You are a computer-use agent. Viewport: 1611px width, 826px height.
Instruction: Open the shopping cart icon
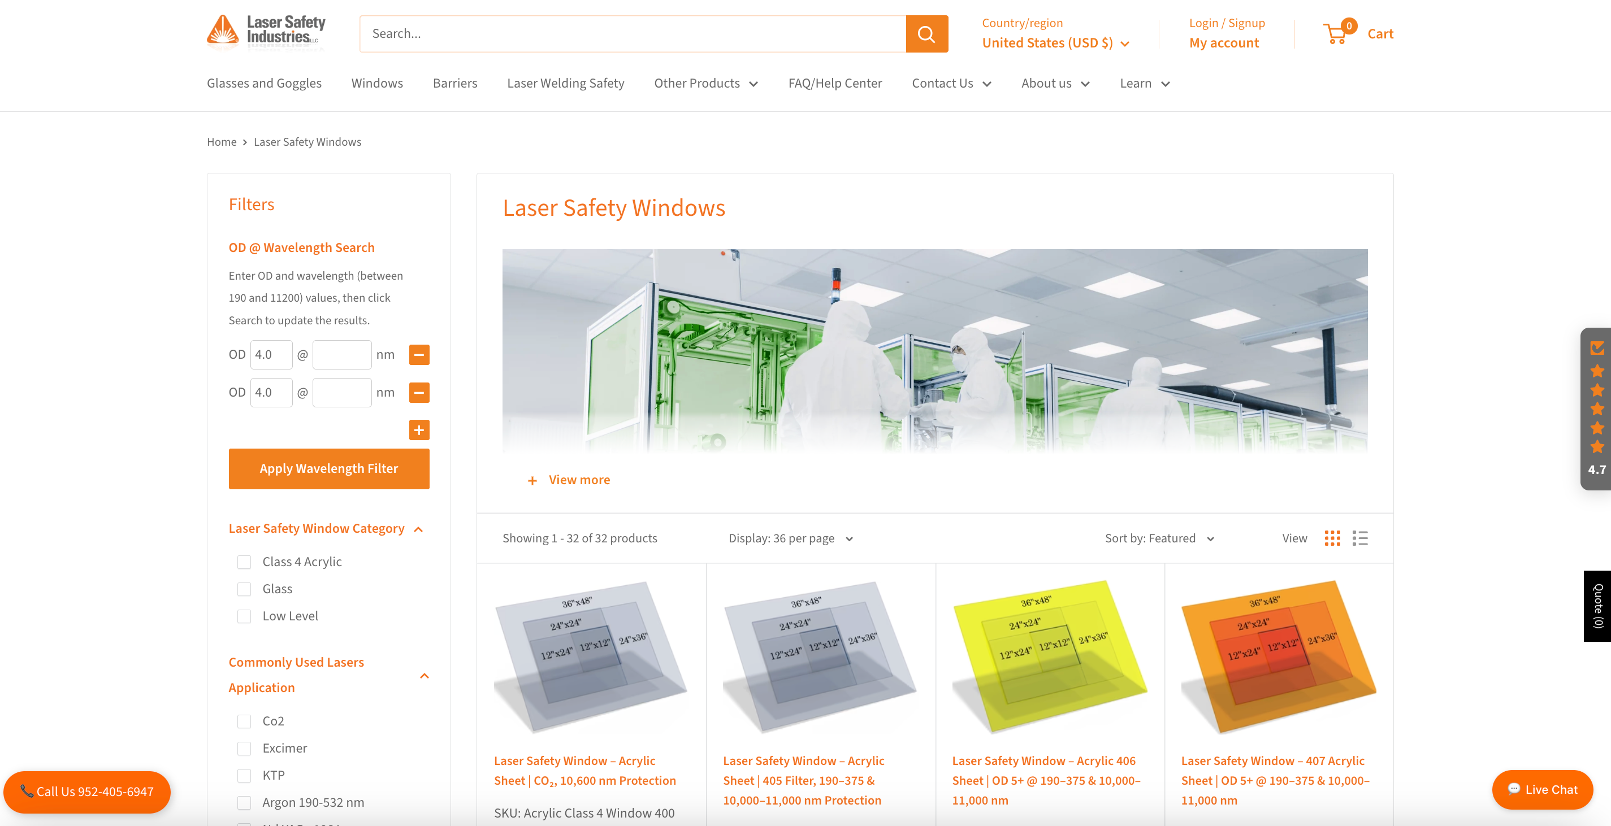(x=1336, y=34)
